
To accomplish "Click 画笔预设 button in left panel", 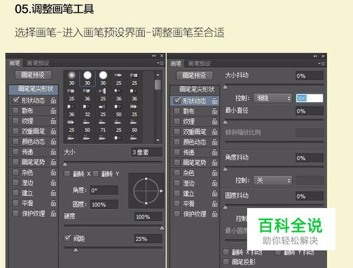I will click(x=33, y=75).
